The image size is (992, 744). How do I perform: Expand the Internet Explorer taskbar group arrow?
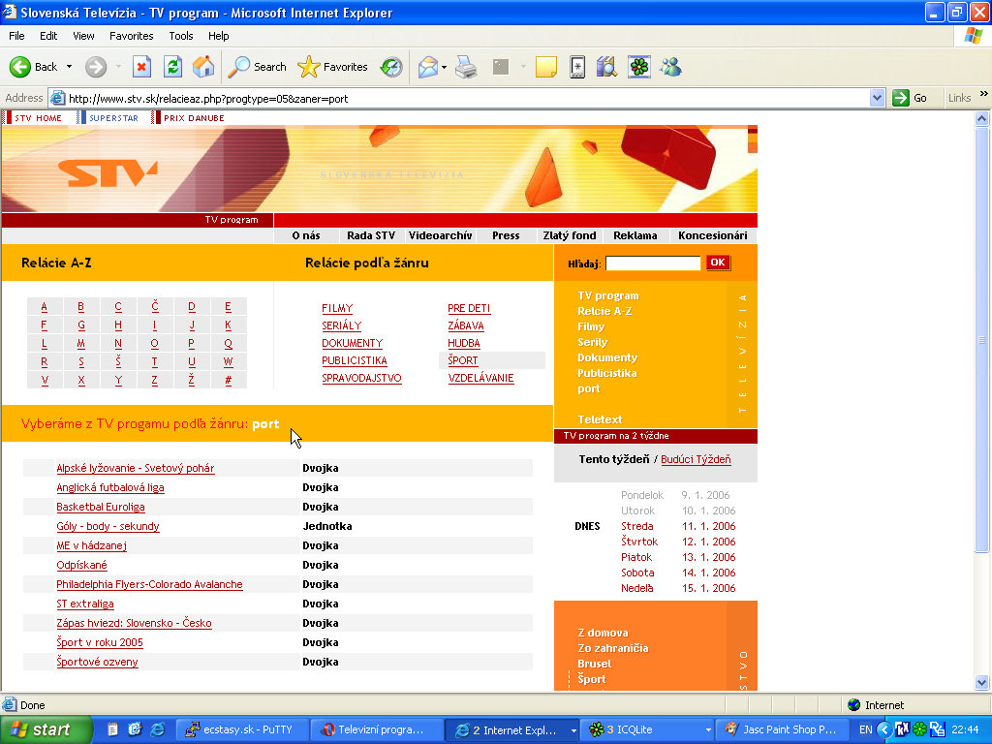pos(573,730)
